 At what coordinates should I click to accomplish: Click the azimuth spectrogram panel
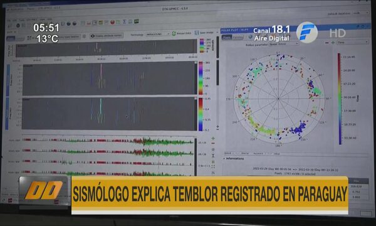tap(109, 78)
